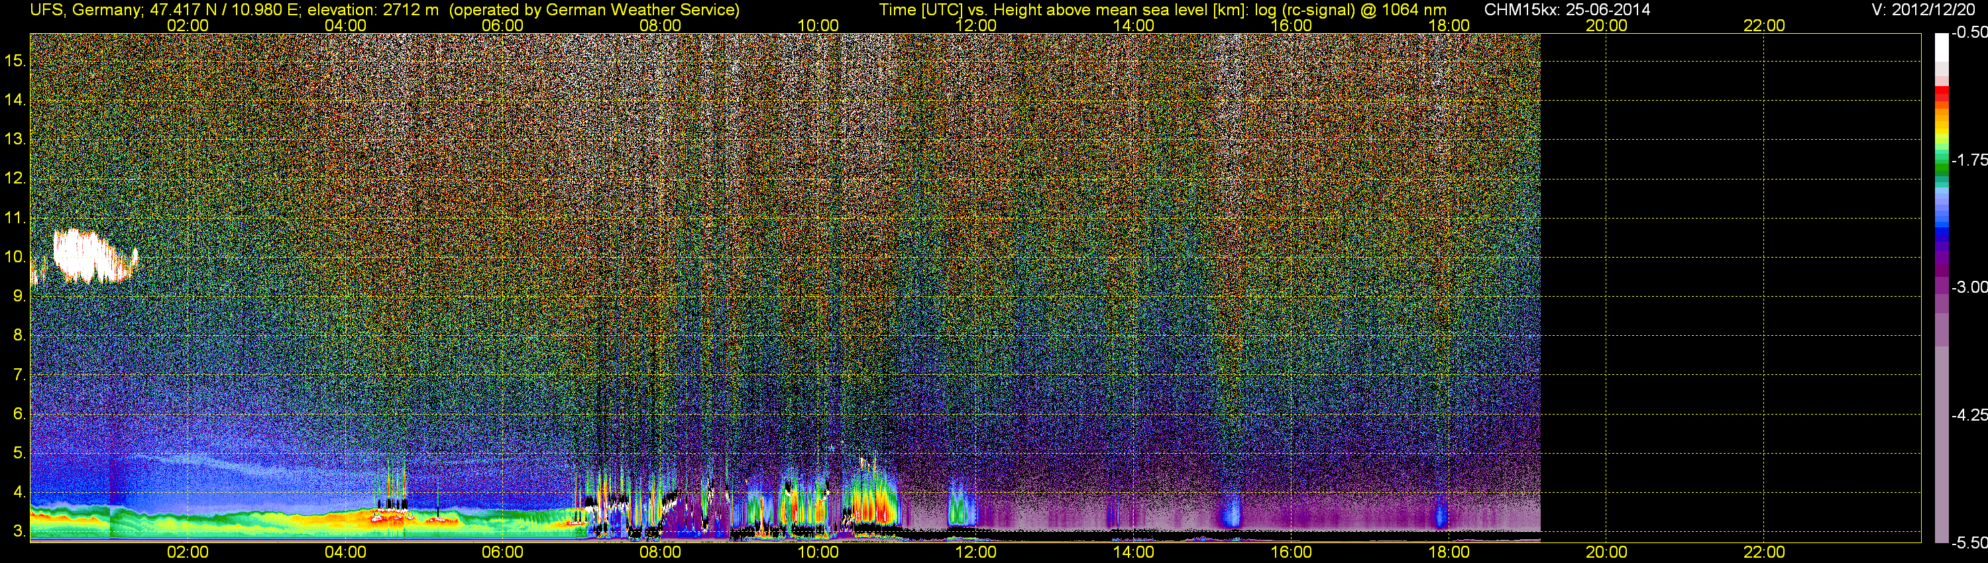Select the -1.75 color scale value
This screenshot has width=1988, height=563.
point(1969,160)
